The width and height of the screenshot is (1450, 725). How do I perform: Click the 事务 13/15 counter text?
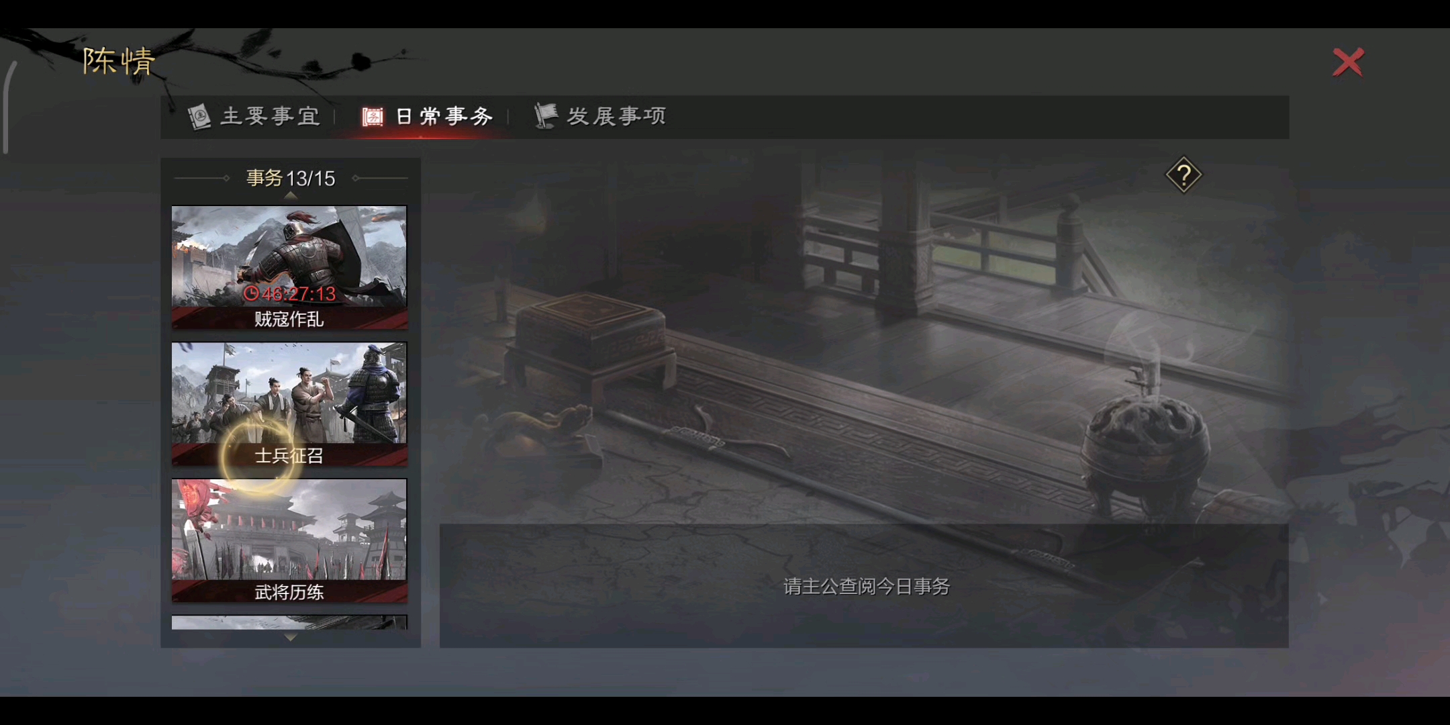[x=291, y=178]
